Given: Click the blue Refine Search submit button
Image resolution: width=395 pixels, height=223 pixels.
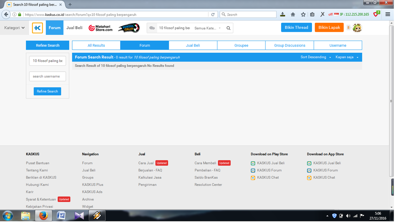Looking at the screenshot, I should [48, 91].
